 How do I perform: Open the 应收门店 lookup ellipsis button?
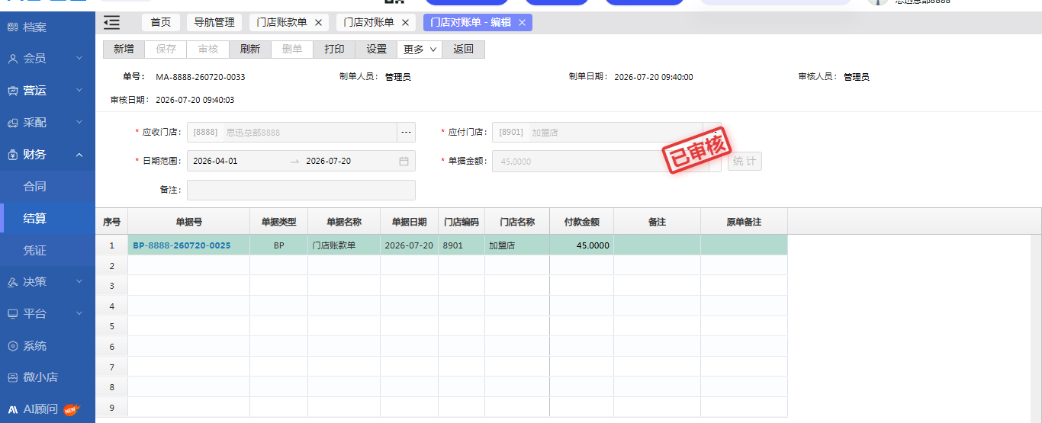406,133
